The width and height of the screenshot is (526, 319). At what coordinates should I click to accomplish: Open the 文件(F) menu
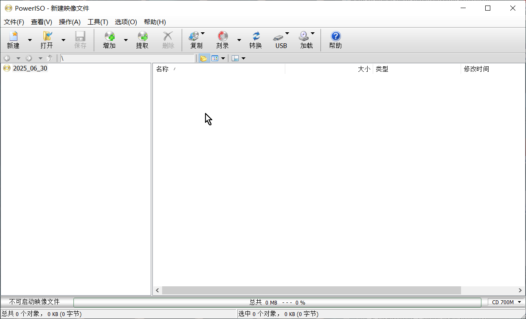click(14, 22)
